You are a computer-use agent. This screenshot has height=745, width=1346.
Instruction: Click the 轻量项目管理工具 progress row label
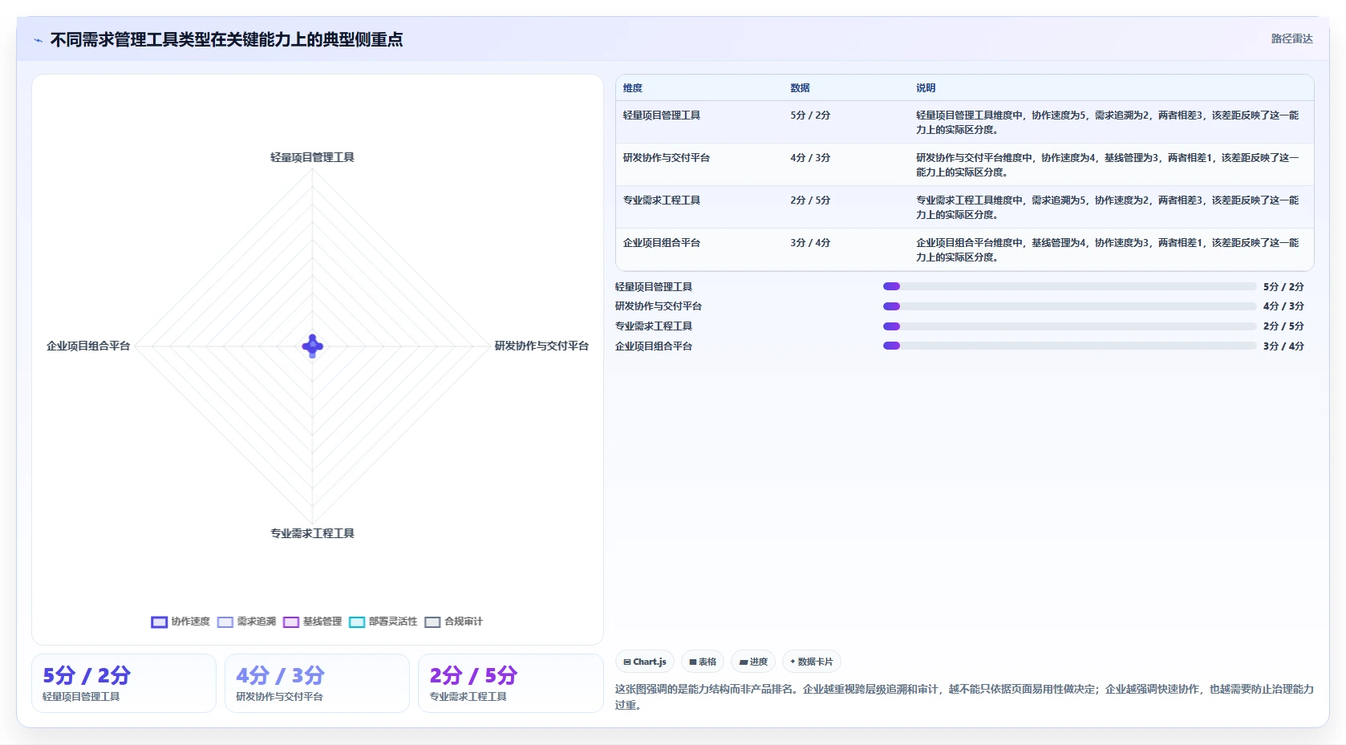coord(654,287)
